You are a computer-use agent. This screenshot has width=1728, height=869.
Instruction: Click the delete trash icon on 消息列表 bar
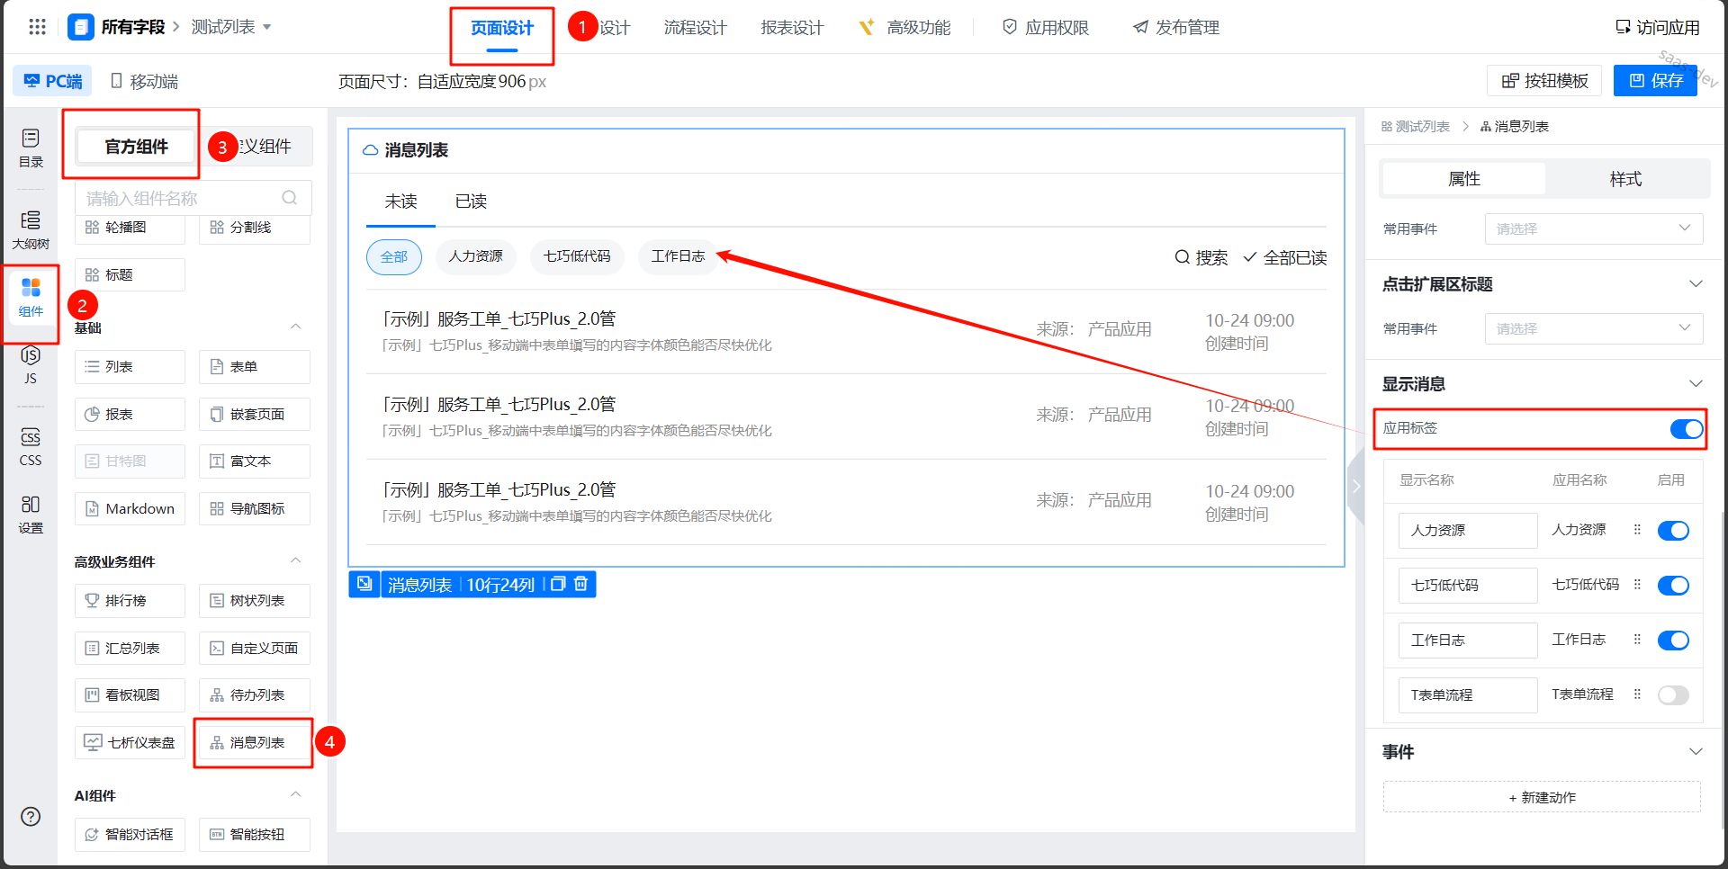581,584
